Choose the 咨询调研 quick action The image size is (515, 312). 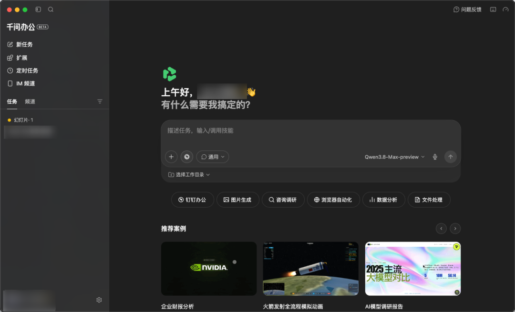tap(283, 200)
